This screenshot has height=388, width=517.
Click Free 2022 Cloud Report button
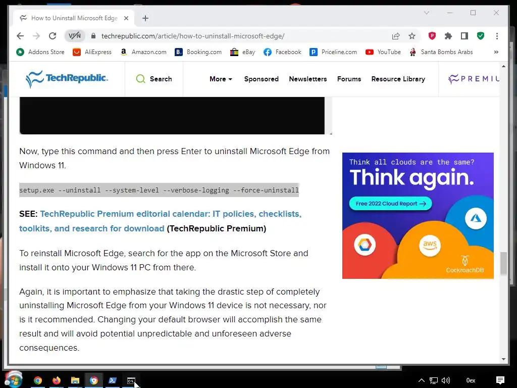pyautogui.click(x=390, y=204)
